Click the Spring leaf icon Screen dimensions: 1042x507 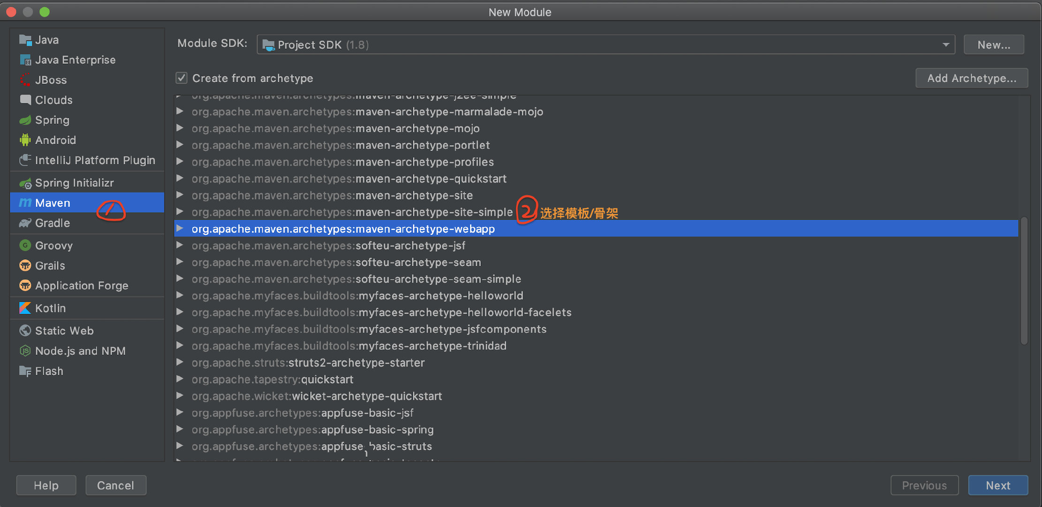25,120
